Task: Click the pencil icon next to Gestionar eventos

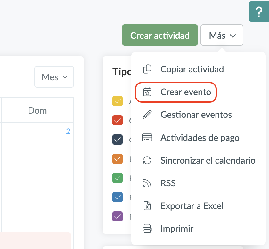Action: (147, 115)
